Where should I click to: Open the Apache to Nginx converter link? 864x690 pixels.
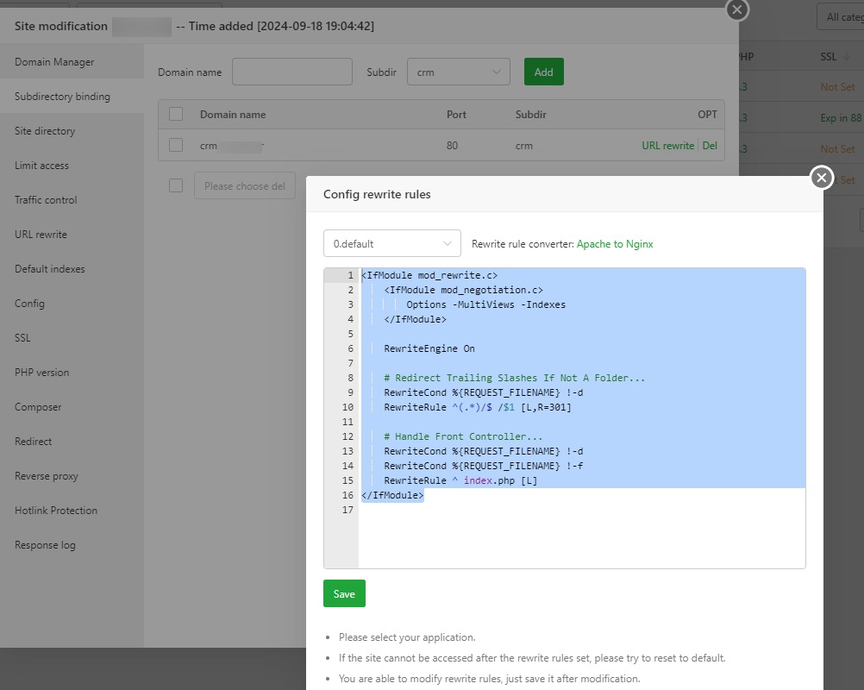click(615, 244)
